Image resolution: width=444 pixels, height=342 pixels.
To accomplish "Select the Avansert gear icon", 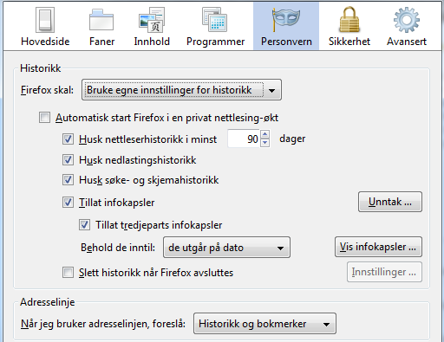I will click(407, 20).
